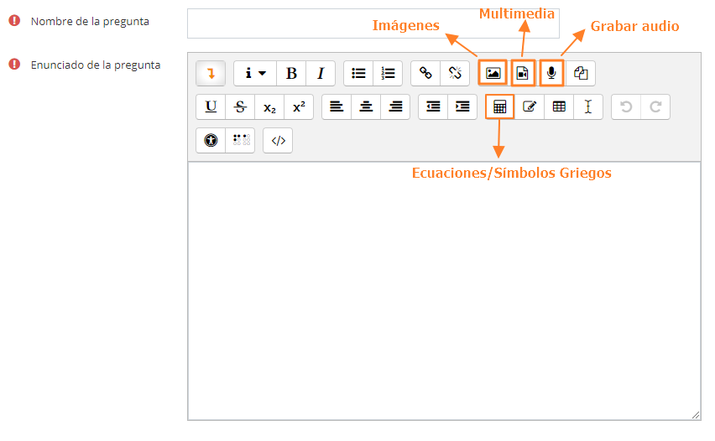The height and width of the screenshot is (441, 715).
Task: Align text to the center
Action: click(x=366, y=107)
